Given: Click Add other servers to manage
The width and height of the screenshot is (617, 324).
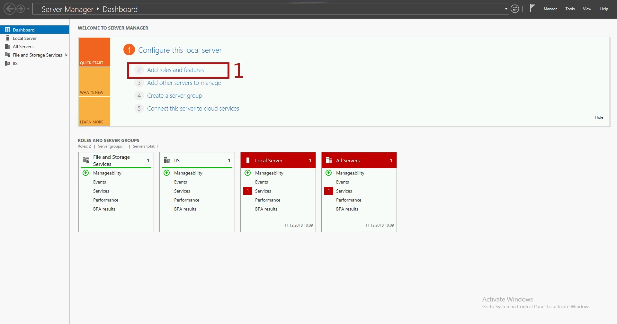Looking at the screenshot, I should (184, 83).
